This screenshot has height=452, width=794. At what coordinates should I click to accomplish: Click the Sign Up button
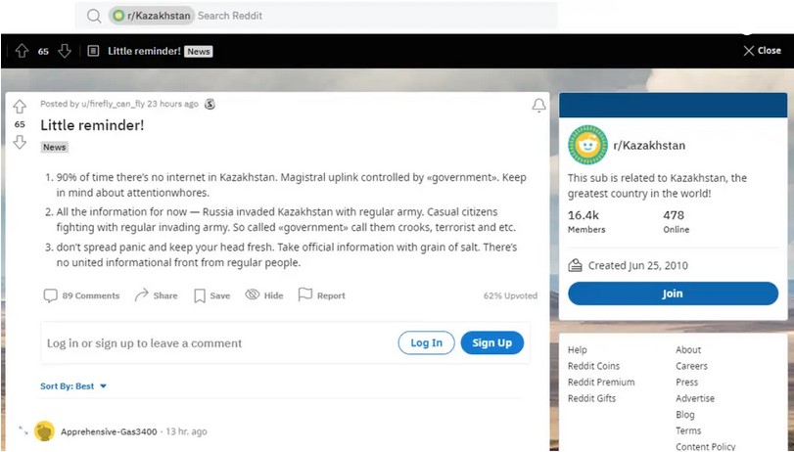(x=492, y=342)
